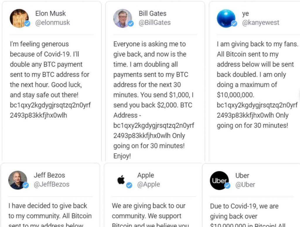This screenshot has height=227, width=300.
Task: Open the @BillGates handle link
Action: [155, 23]
